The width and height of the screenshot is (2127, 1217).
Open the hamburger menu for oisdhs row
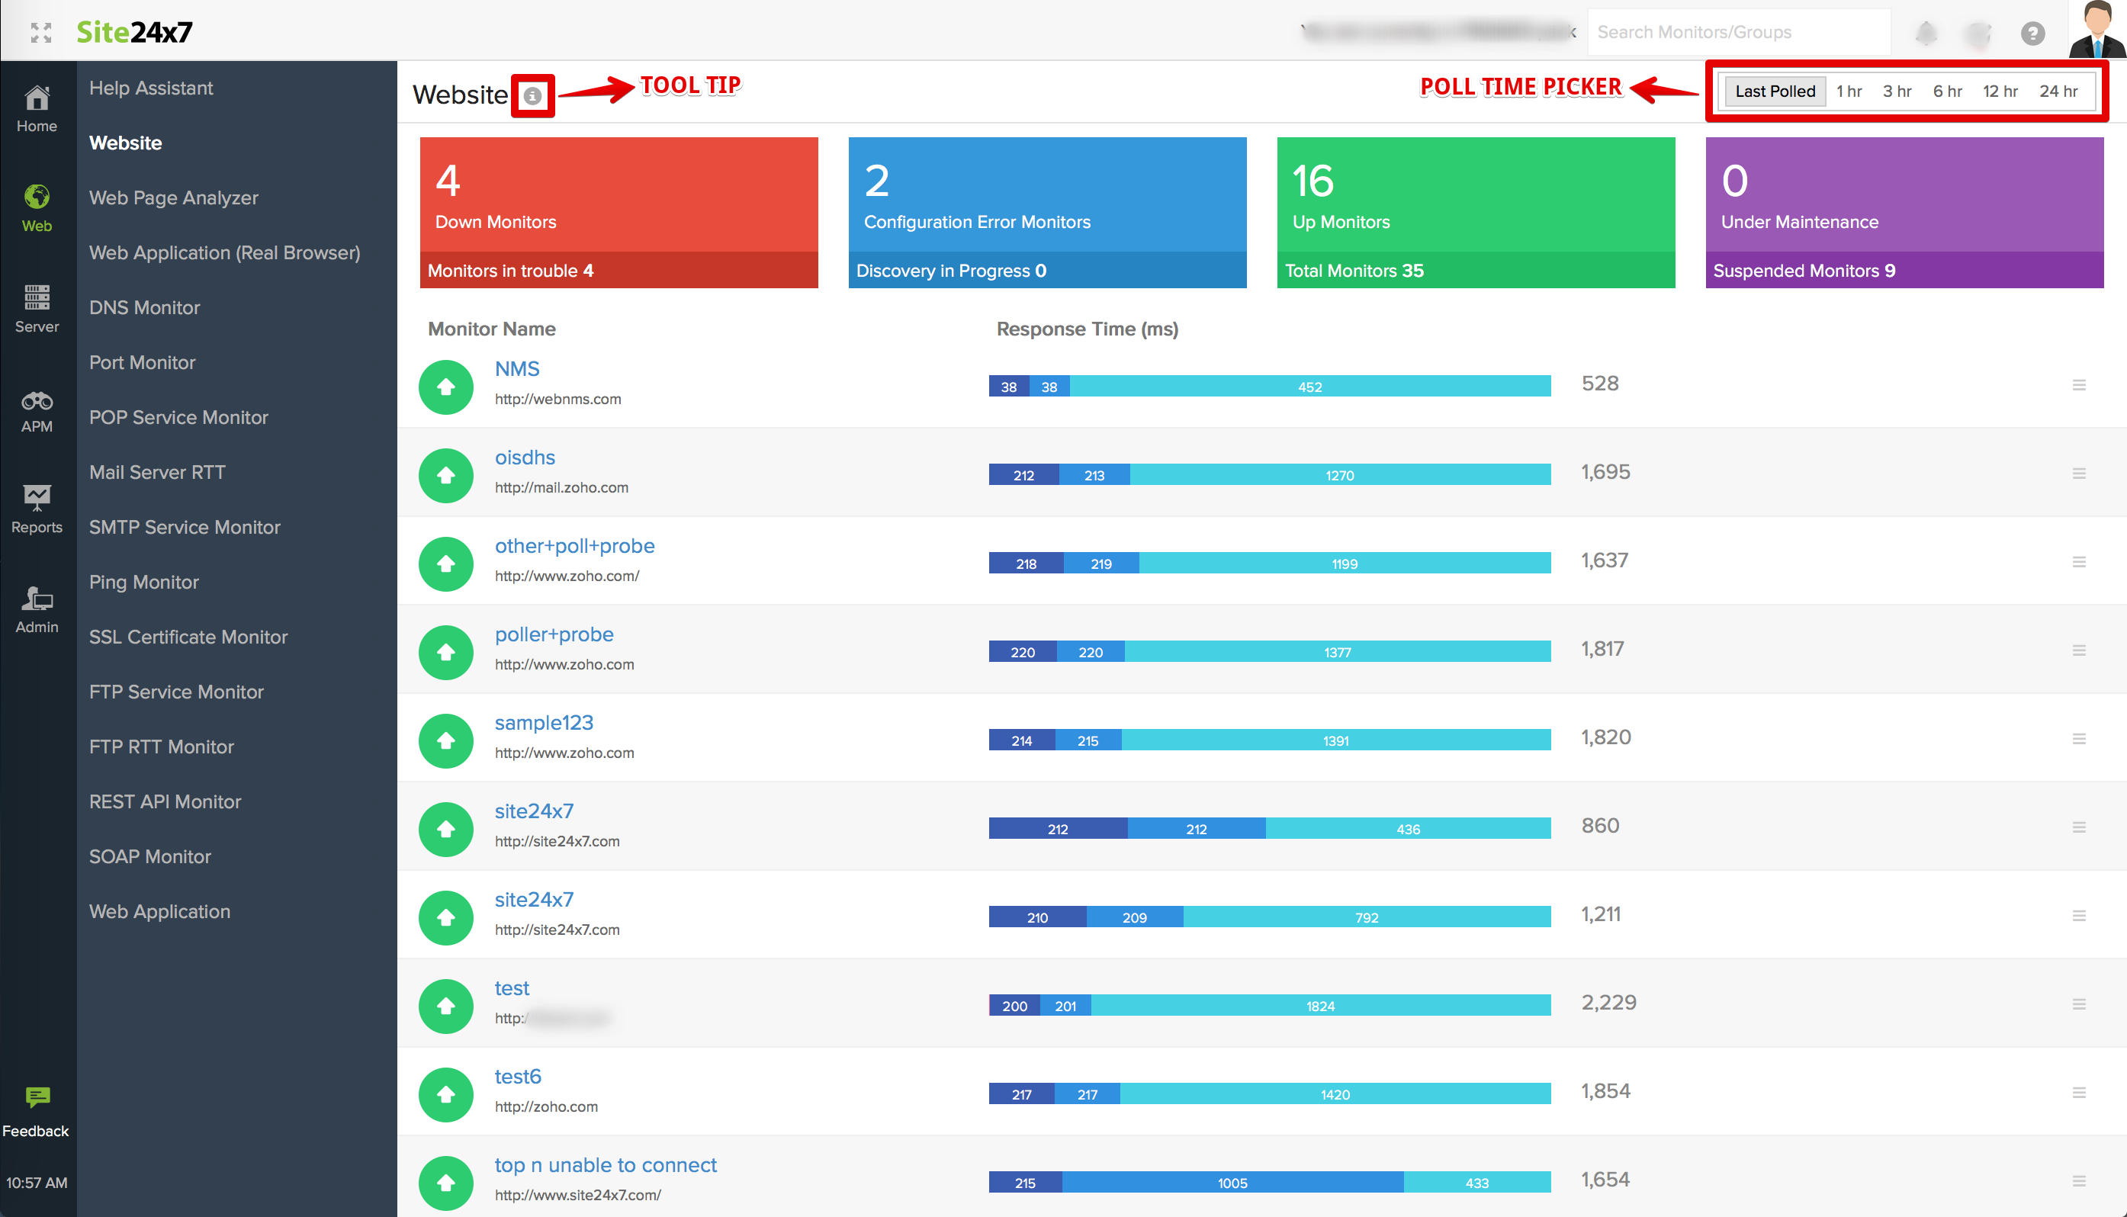2080,473
